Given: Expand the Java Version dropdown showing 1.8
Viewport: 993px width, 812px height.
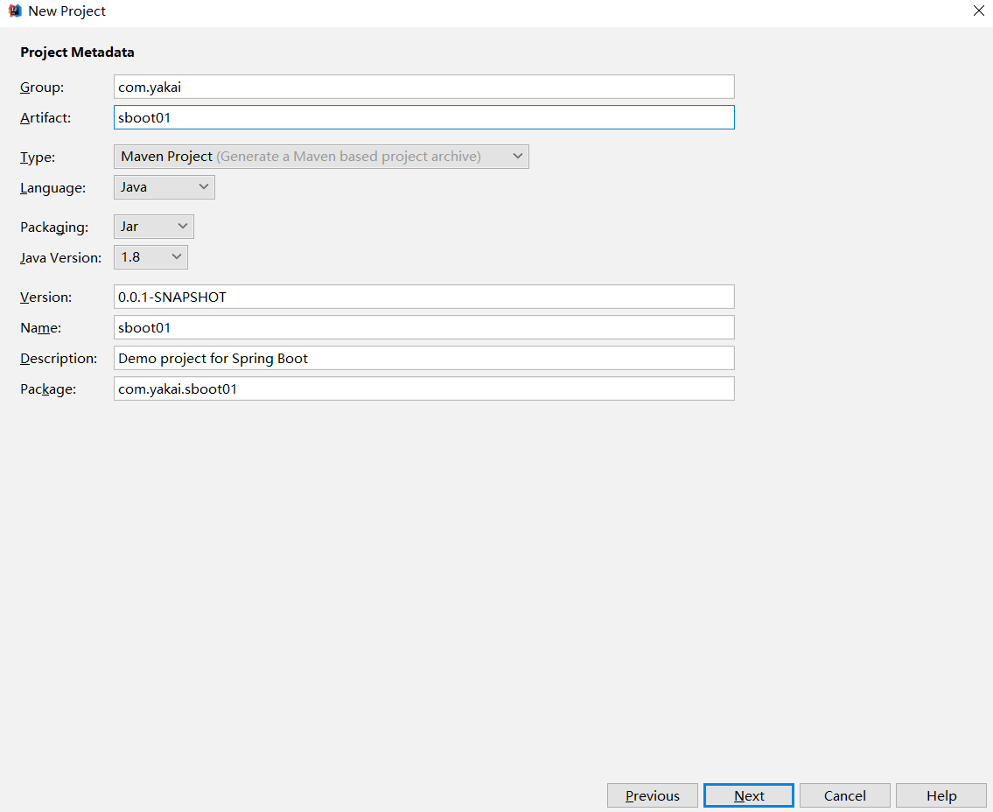Looking at the screenshot, I should (x=150, y=257).
